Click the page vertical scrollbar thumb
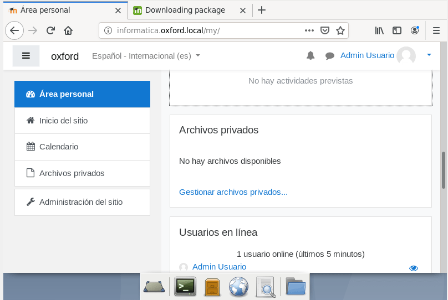 click(x=444, y=170)
